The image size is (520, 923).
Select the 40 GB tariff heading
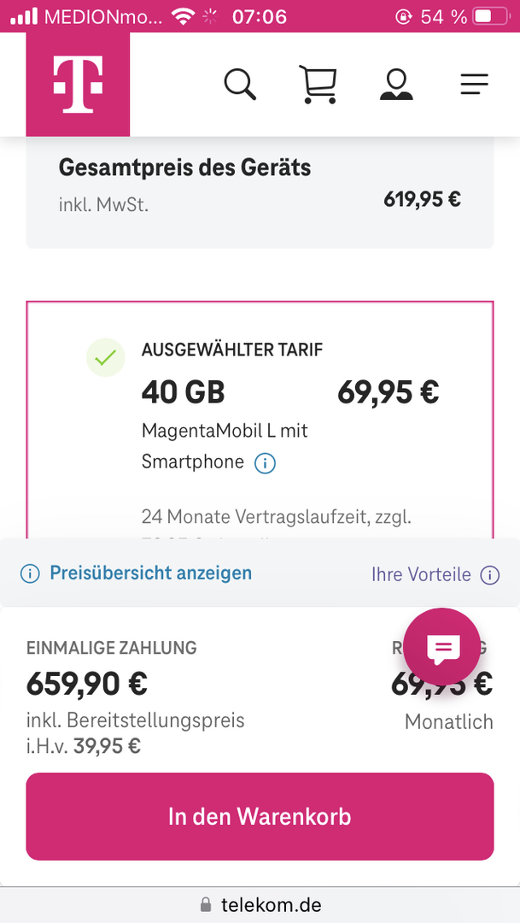(183, 392)
